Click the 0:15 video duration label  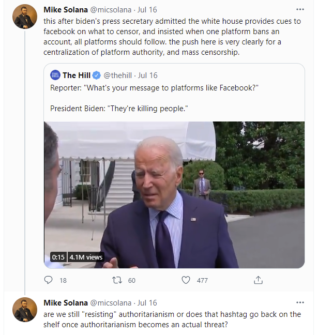click(x=58, y=257)
